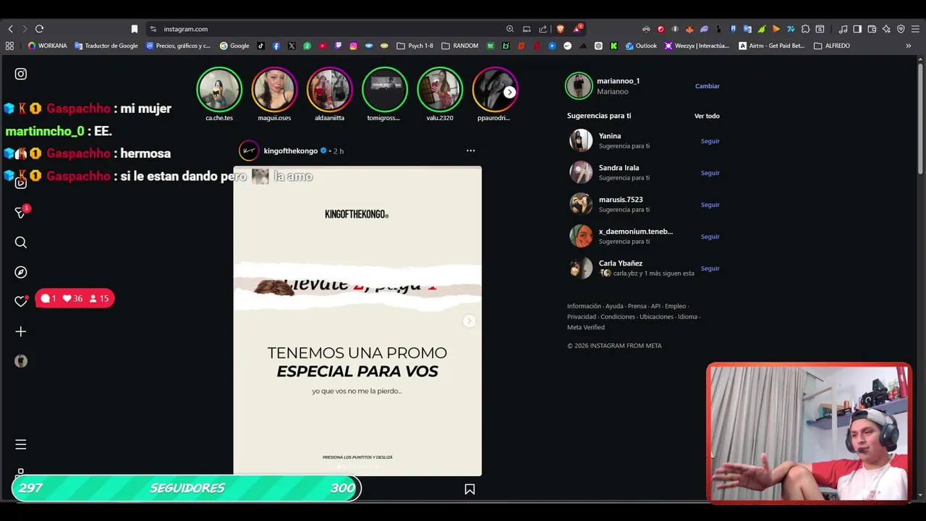View aldaaniitta story

[x=329, y=89]
